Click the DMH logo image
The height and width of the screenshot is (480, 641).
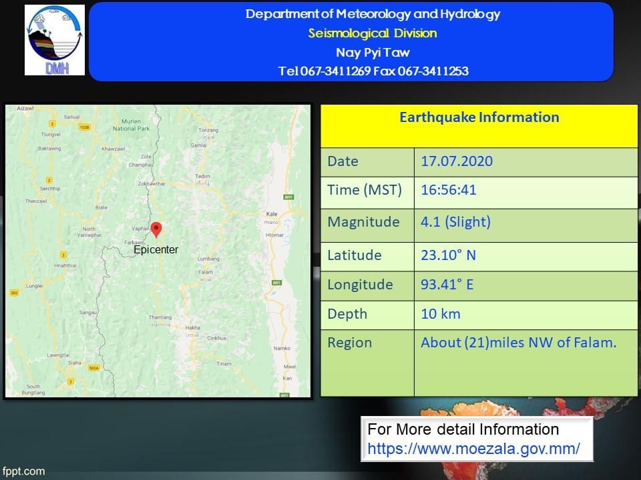[55, 40]
